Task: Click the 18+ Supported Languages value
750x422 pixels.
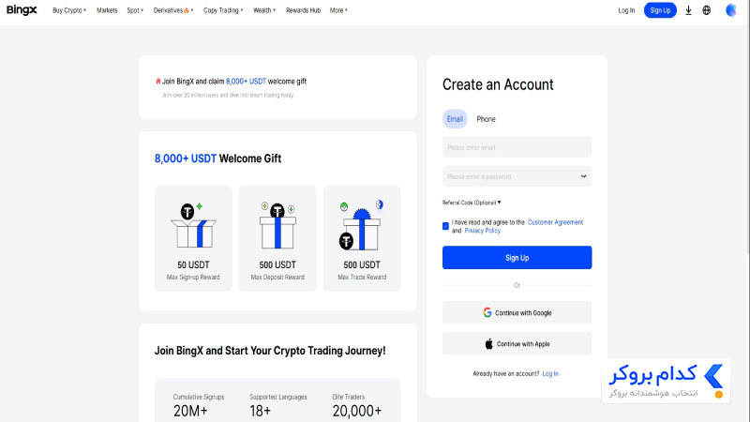Action: click(261, 411)
